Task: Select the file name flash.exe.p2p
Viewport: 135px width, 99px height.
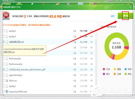Action: click(15, 59)
